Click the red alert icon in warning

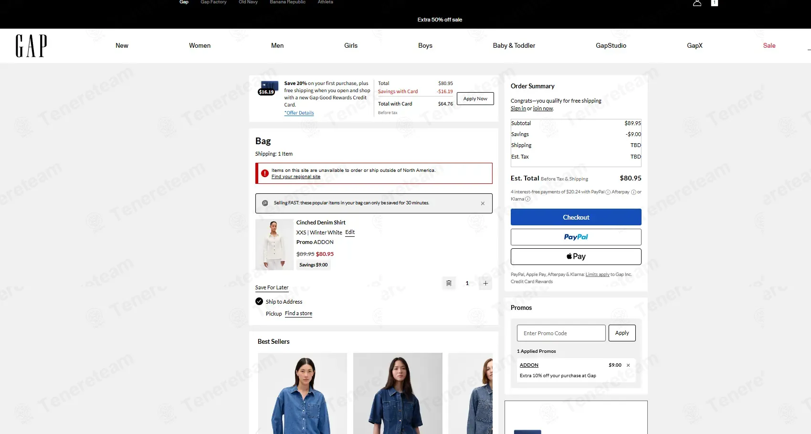(x=265, y=173)
